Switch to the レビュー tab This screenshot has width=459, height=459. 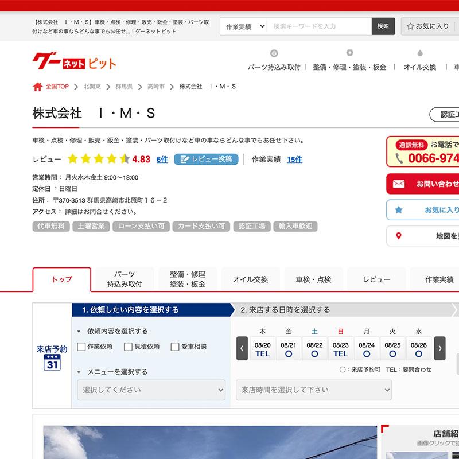376,279
